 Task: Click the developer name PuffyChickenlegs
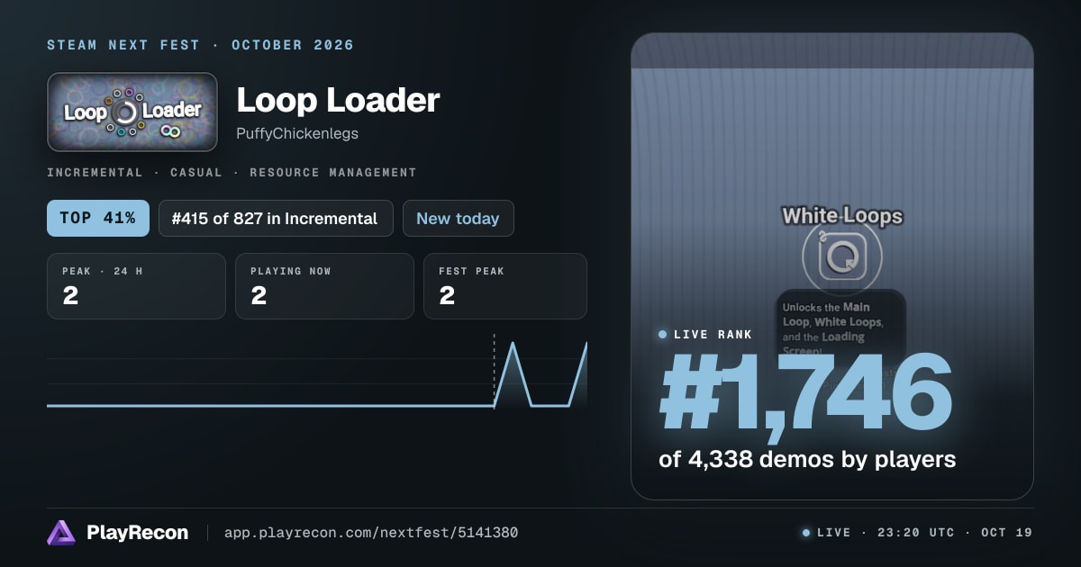[297, 133]
